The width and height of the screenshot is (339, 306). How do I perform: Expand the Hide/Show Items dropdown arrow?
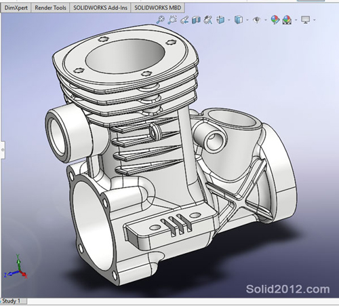click(x=266, y=20)
